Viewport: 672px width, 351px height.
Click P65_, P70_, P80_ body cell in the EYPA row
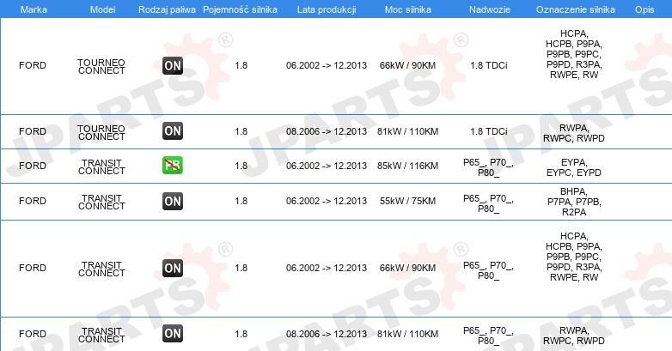point(489,167)
